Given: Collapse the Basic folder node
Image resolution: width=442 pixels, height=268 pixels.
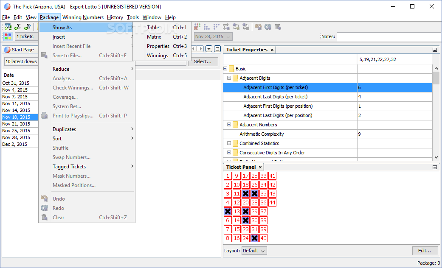Looking at the screenshot, I should pos(225,69).
